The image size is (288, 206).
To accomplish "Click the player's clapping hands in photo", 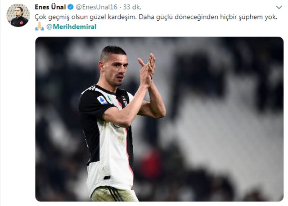I will (147, 70).
